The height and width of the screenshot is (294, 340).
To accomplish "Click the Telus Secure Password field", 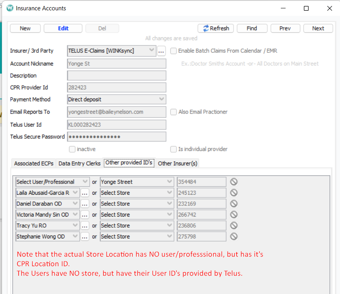I will click(x=117, y=137).
